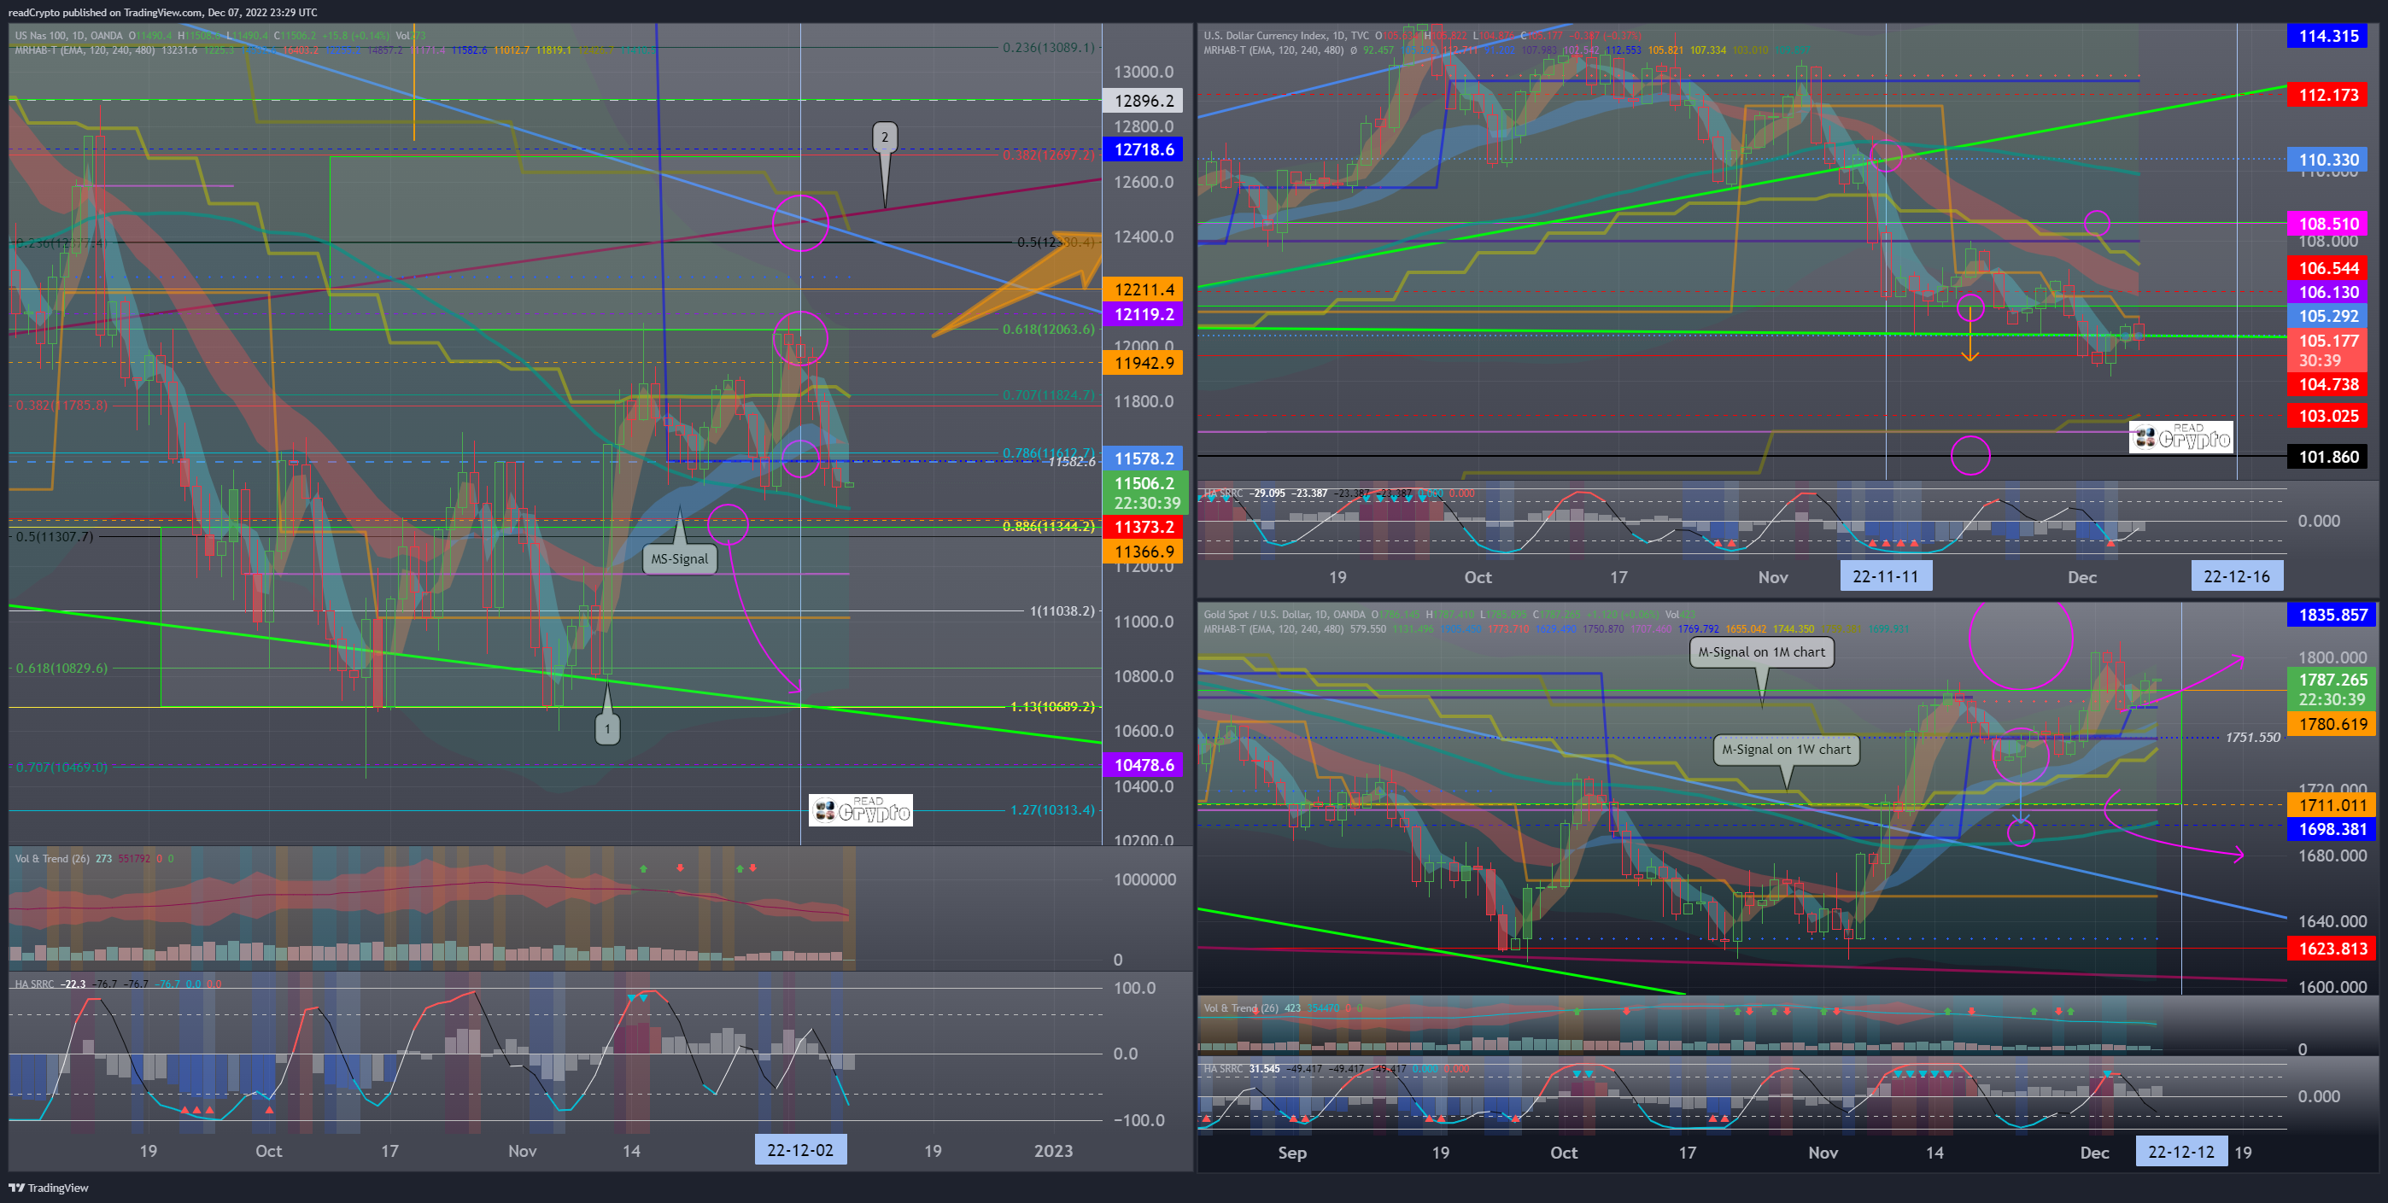2388x1203 pixels.
Task: Click the orange 1780.619 gold price label
Action: [x=2332, y=724]
